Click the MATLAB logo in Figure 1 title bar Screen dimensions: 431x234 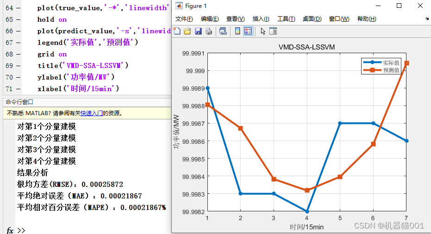179,6
